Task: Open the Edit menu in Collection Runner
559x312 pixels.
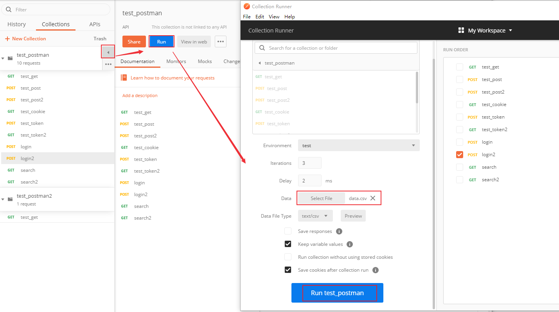Action: click(x=260, y=17)
